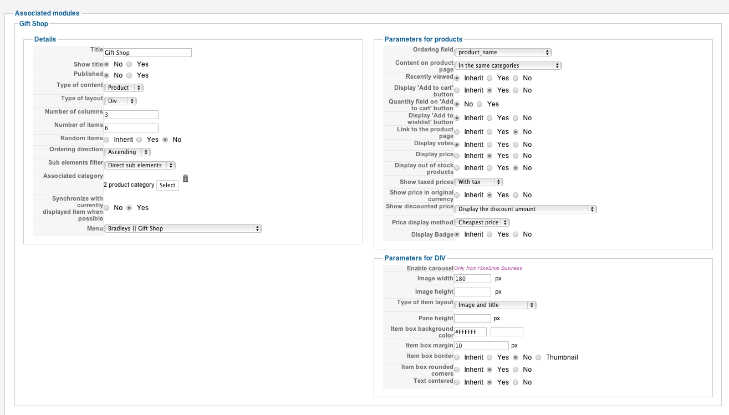Screen dimensions: 729x415
Task: Set Display Badge to No
Action: pos(516,234)
